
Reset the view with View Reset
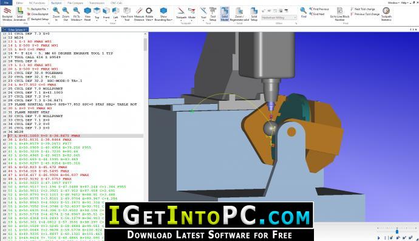coord(87,14)
